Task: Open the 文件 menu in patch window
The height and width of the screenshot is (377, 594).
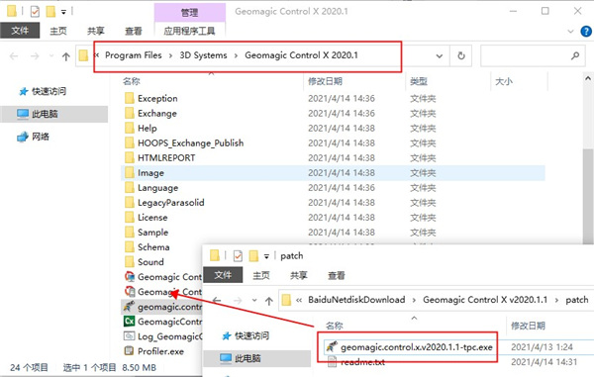Action: pyautogui.click(x=223, y=275)
